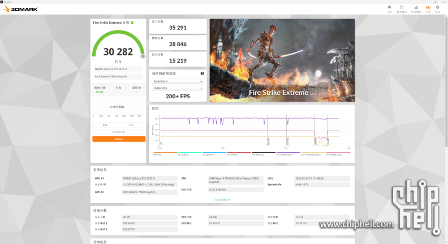448x244 pixels.
Task: Click the graphics score 35 291
Action: pos(178,28)
